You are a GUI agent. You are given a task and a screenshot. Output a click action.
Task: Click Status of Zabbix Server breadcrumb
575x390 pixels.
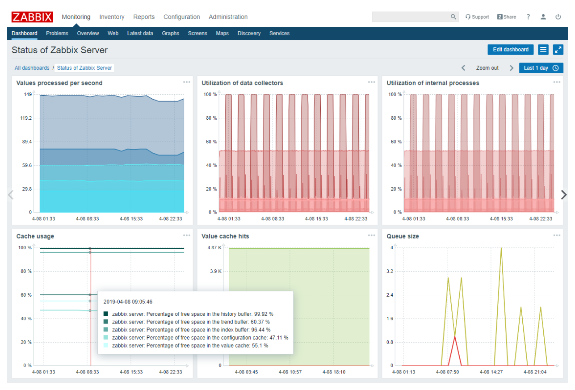point(85,68)
